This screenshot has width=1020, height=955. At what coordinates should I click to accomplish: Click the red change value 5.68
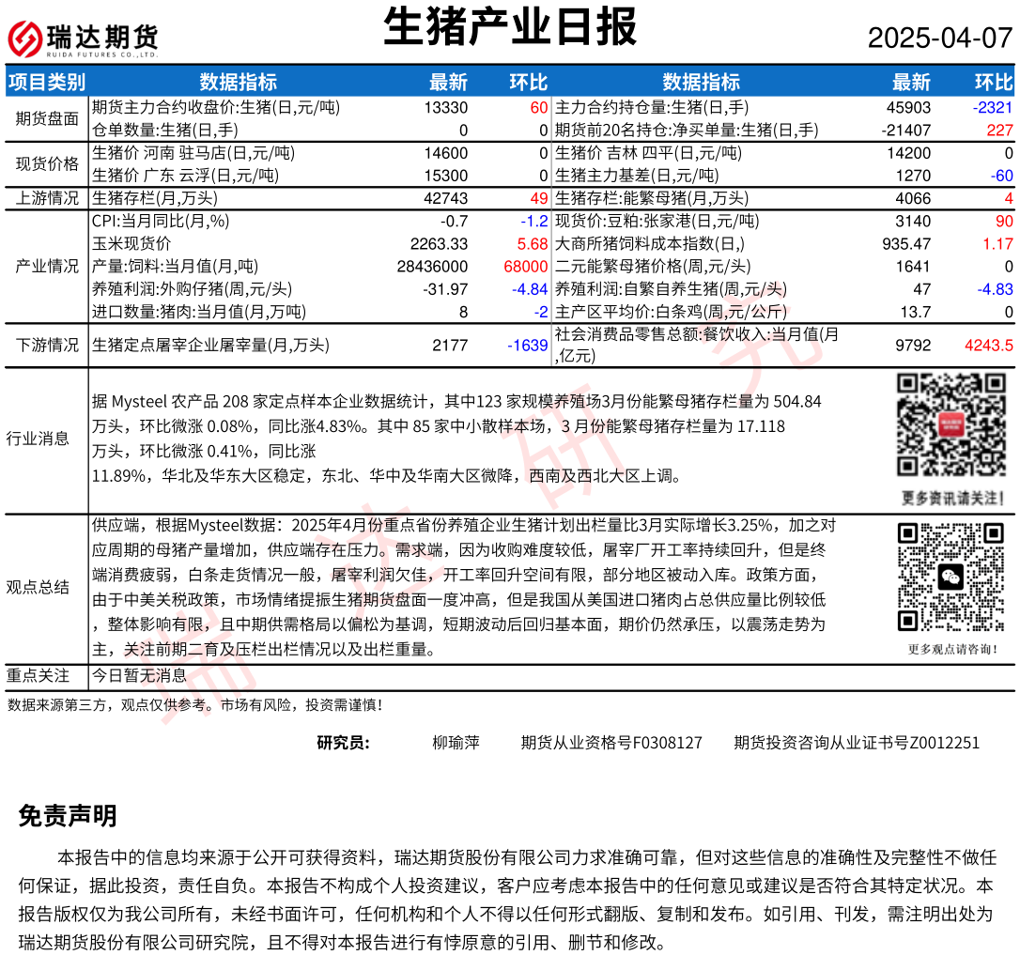(533, 244)
